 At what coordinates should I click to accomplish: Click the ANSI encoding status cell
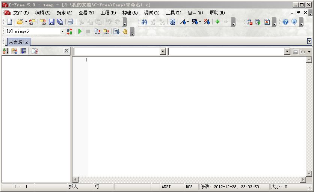[x=172, y=187]
